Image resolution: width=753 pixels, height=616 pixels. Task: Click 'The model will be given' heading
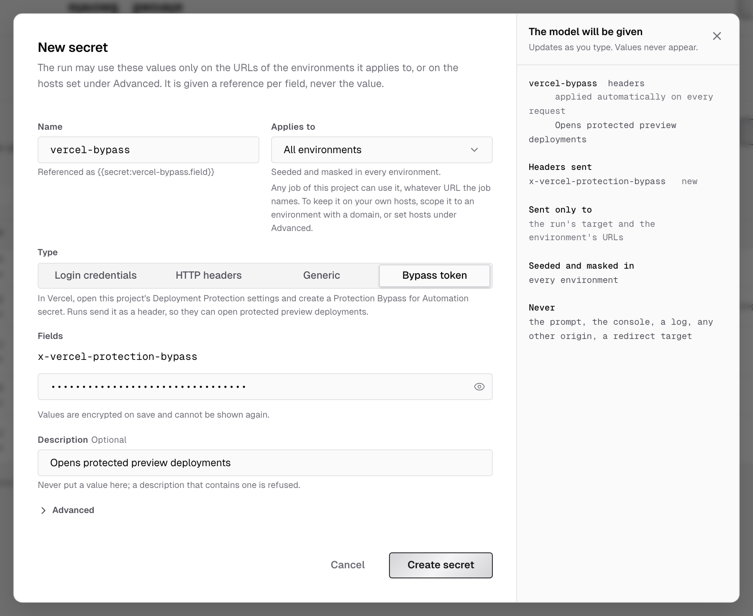pyautogui.click(x=586, y=32)
